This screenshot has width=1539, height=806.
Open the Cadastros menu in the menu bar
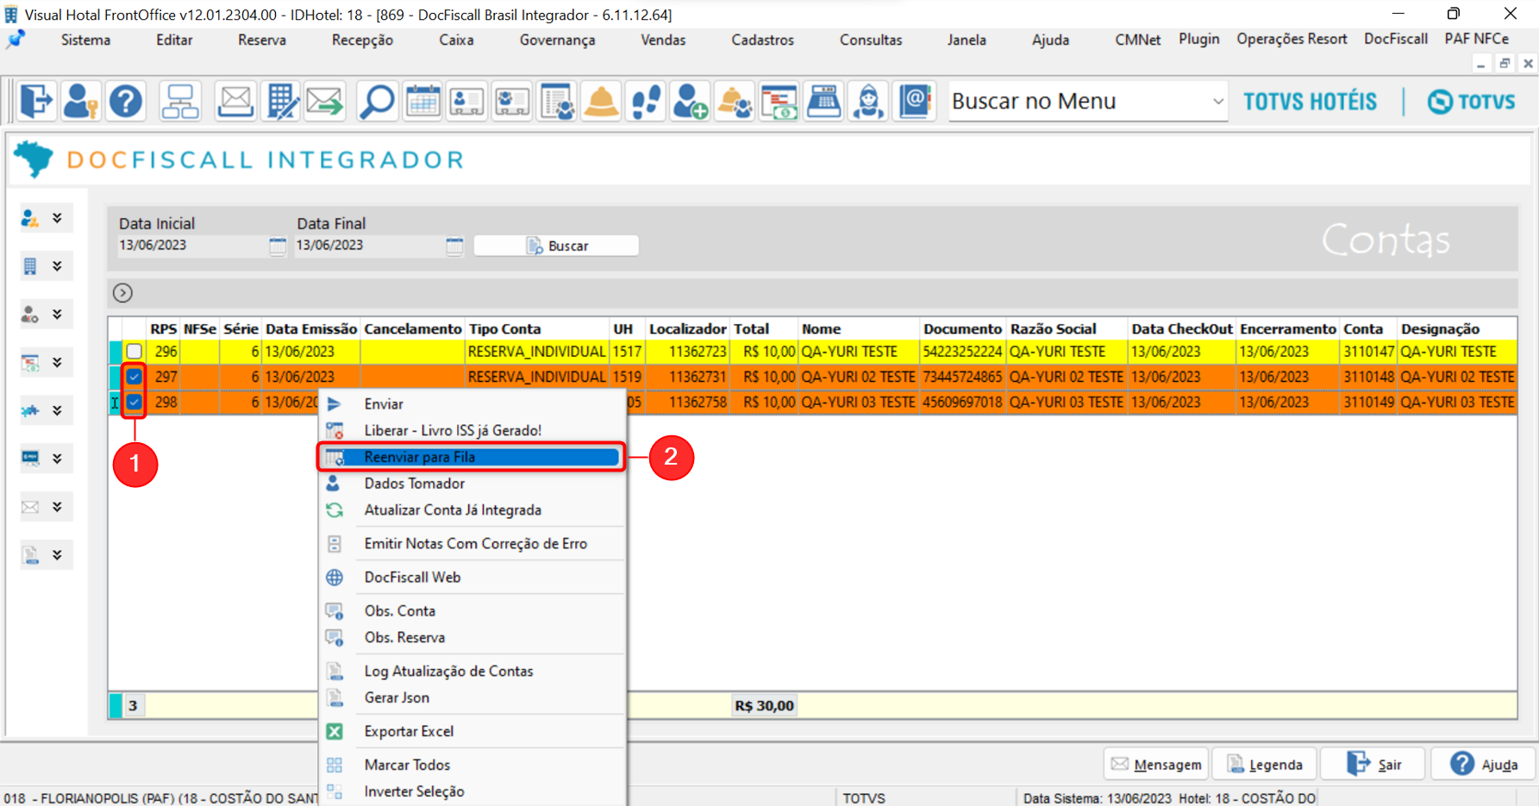tap(762, 40)
